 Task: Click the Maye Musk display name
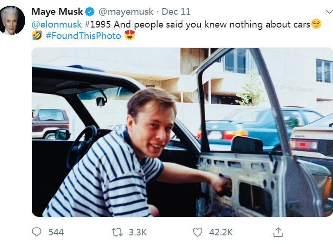57,11
